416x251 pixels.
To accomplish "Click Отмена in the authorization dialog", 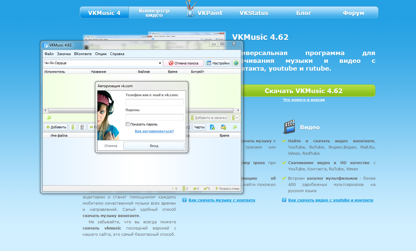I will (111, 146).
